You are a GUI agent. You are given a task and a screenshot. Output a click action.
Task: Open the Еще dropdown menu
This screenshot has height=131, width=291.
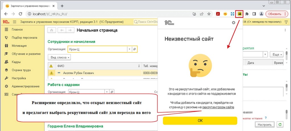(x=277, y=55)
